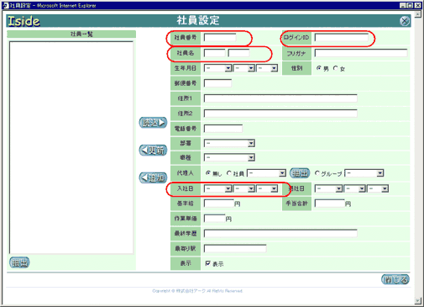This screenshot has height=307, width=424.
Task: Click the 基本給 salary input field
Action: pyautogui.click(x=219, y=204)
